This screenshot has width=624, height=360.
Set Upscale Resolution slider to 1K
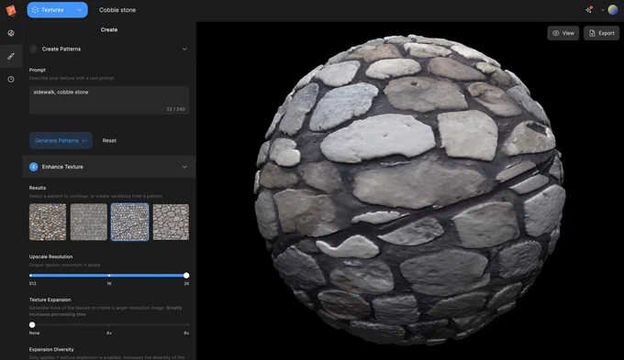pyautogui.click(x=109, y=276)
